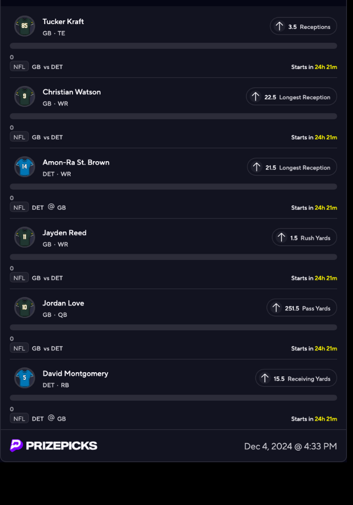Select Jordan Love's 251.5 Pass Yards pick

pyautogui.click(x=302, y=308)
